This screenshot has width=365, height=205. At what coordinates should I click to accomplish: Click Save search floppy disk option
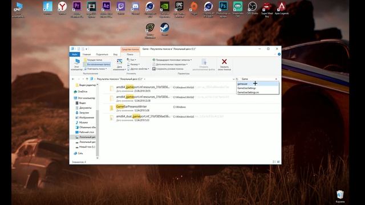168,69
